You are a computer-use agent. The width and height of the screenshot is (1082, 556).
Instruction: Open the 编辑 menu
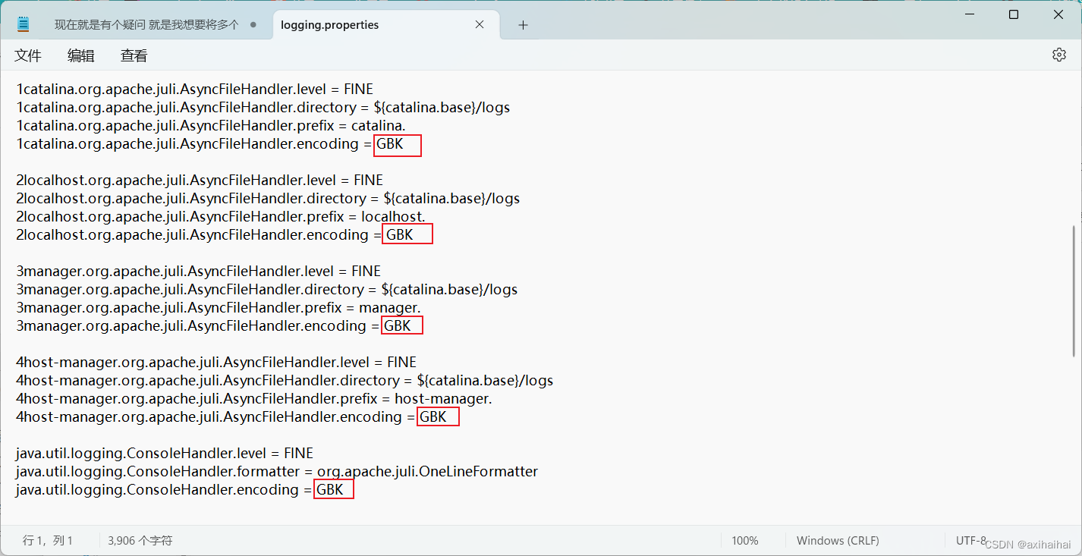point(81,55)
